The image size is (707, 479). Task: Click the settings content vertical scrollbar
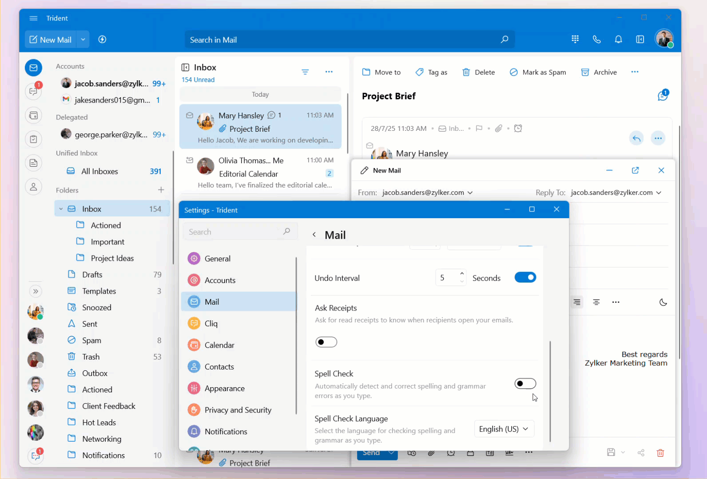coord(550,391)
